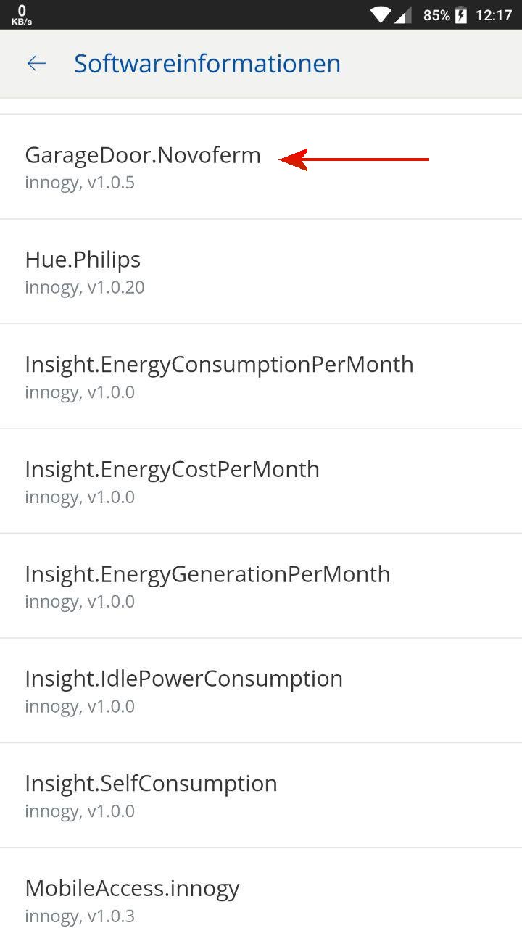Viewport: 522px width, 928px height.
Task: Tap version v1.0.20 under Hue.Philips
Action: click(x=116, y=288)
